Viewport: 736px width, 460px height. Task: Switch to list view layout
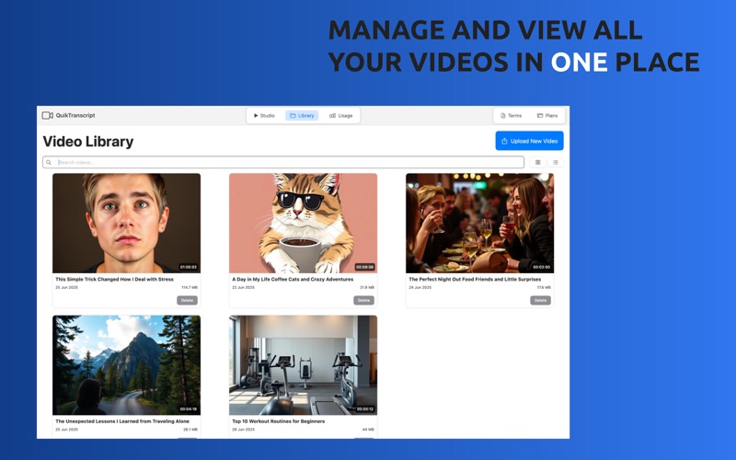pos(556,163)
